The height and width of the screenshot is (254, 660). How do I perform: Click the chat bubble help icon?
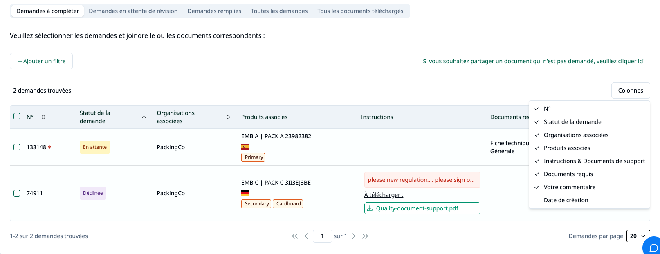click(653, 247)
